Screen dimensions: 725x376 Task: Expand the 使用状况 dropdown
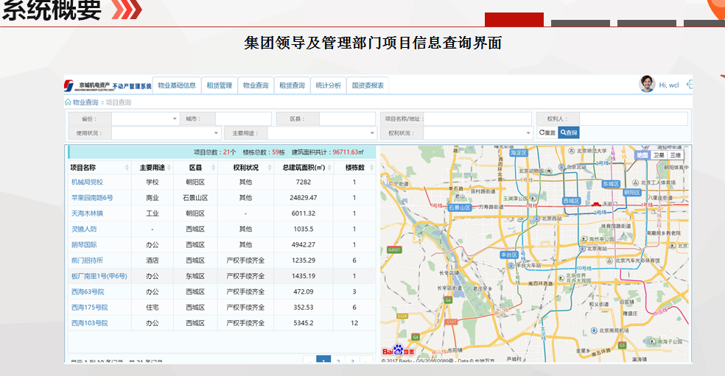pos(166,133)
